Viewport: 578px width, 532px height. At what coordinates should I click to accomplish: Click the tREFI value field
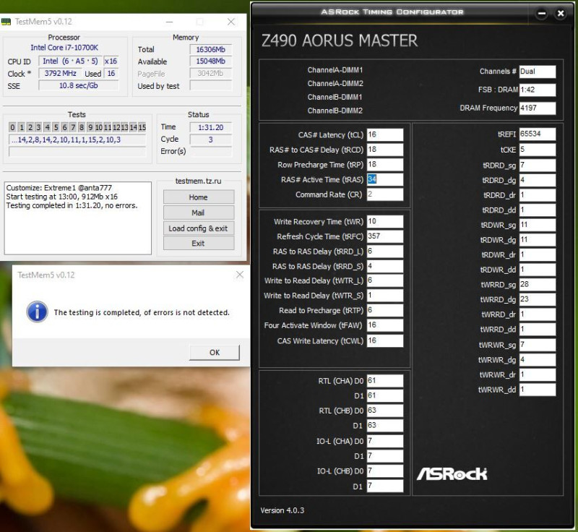[538, 134]
